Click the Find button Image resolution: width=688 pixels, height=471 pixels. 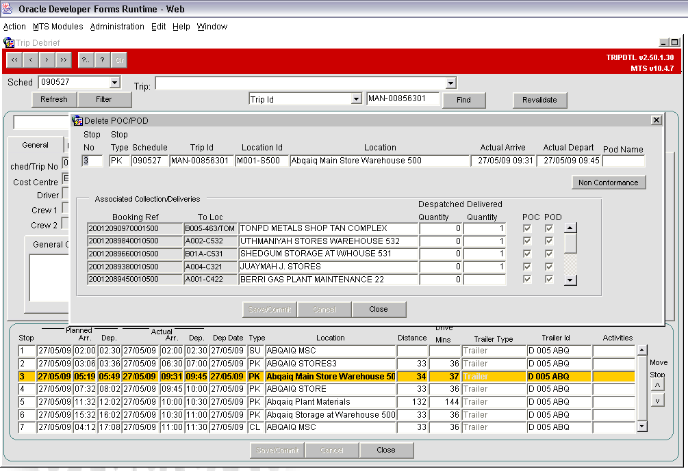(463, 100)
